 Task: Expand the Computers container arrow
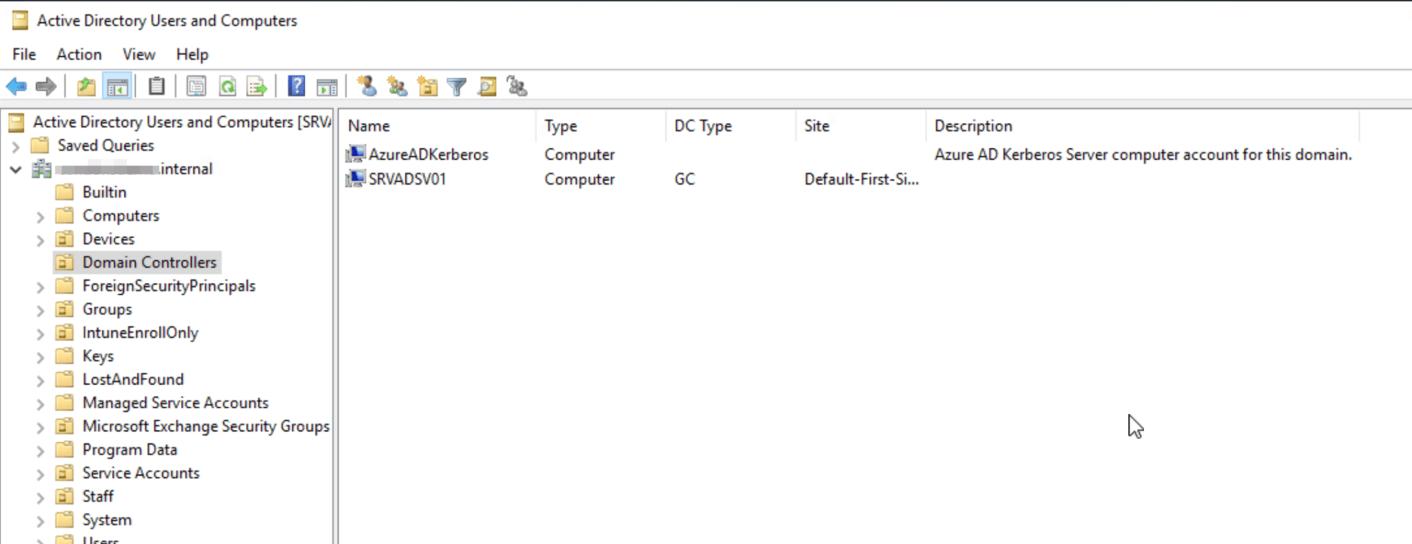pos(40,216)
